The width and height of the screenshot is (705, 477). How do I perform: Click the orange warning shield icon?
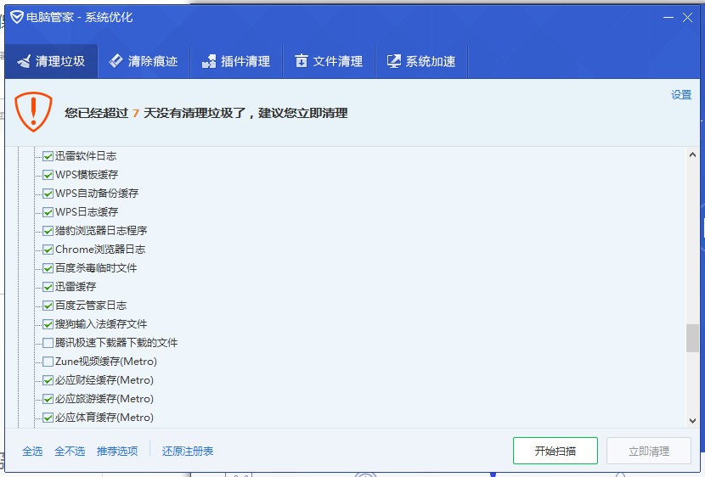(x=33, y=112)
